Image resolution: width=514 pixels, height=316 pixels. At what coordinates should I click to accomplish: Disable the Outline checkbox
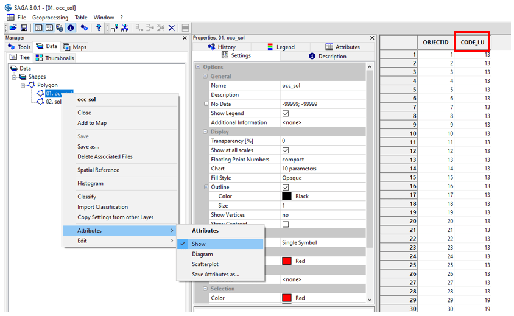pyautogui.click(x=286, y=188)
